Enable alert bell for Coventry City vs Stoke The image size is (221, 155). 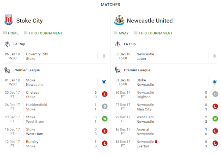(x=104, y=56)
